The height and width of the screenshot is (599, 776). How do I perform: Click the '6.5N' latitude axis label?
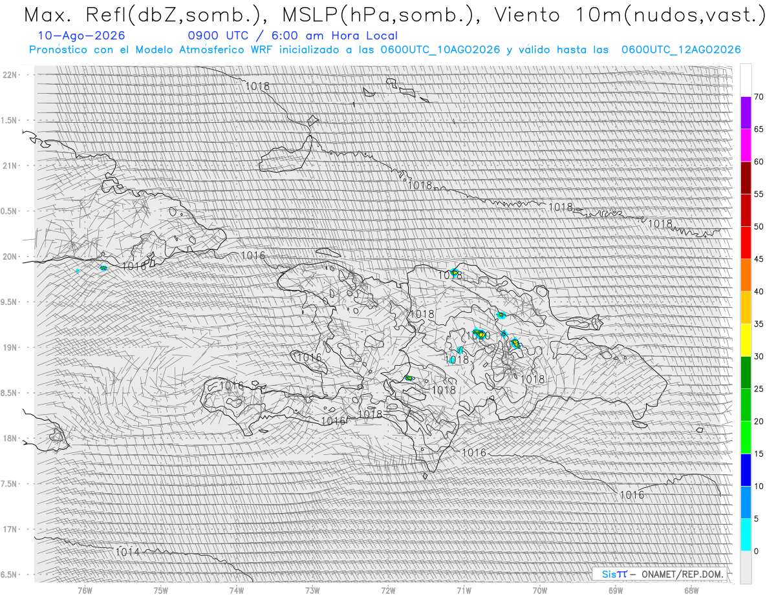click(x=9, y=575)
